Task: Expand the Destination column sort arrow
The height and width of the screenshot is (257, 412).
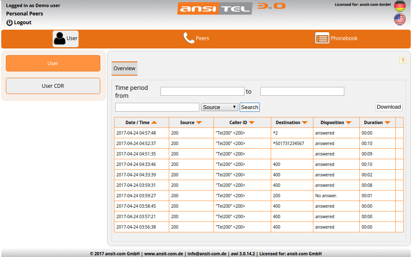Action: click(x=305, y=122)
